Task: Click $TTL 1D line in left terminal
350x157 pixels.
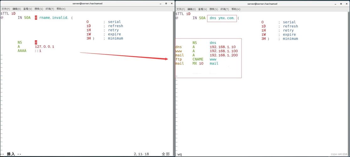Action: click(x=8, y=14)
